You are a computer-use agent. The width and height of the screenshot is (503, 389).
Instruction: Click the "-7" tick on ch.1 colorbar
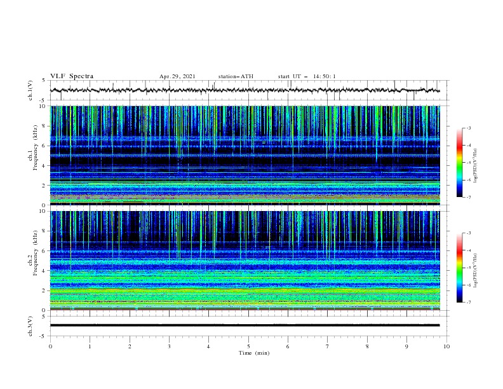[468, 198]
